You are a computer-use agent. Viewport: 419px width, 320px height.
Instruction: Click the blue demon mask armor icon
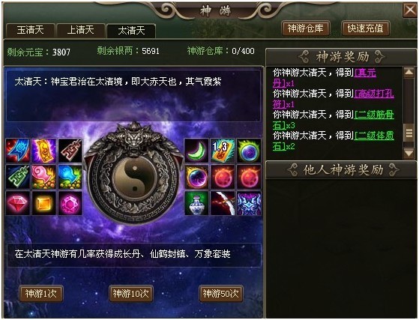click(249, 203)
